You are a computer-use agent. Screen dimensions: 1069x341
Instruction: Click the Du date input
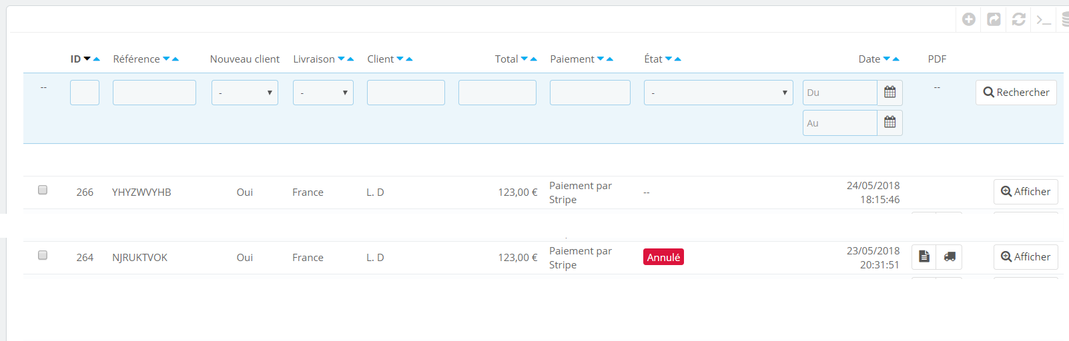click(840, 93)
